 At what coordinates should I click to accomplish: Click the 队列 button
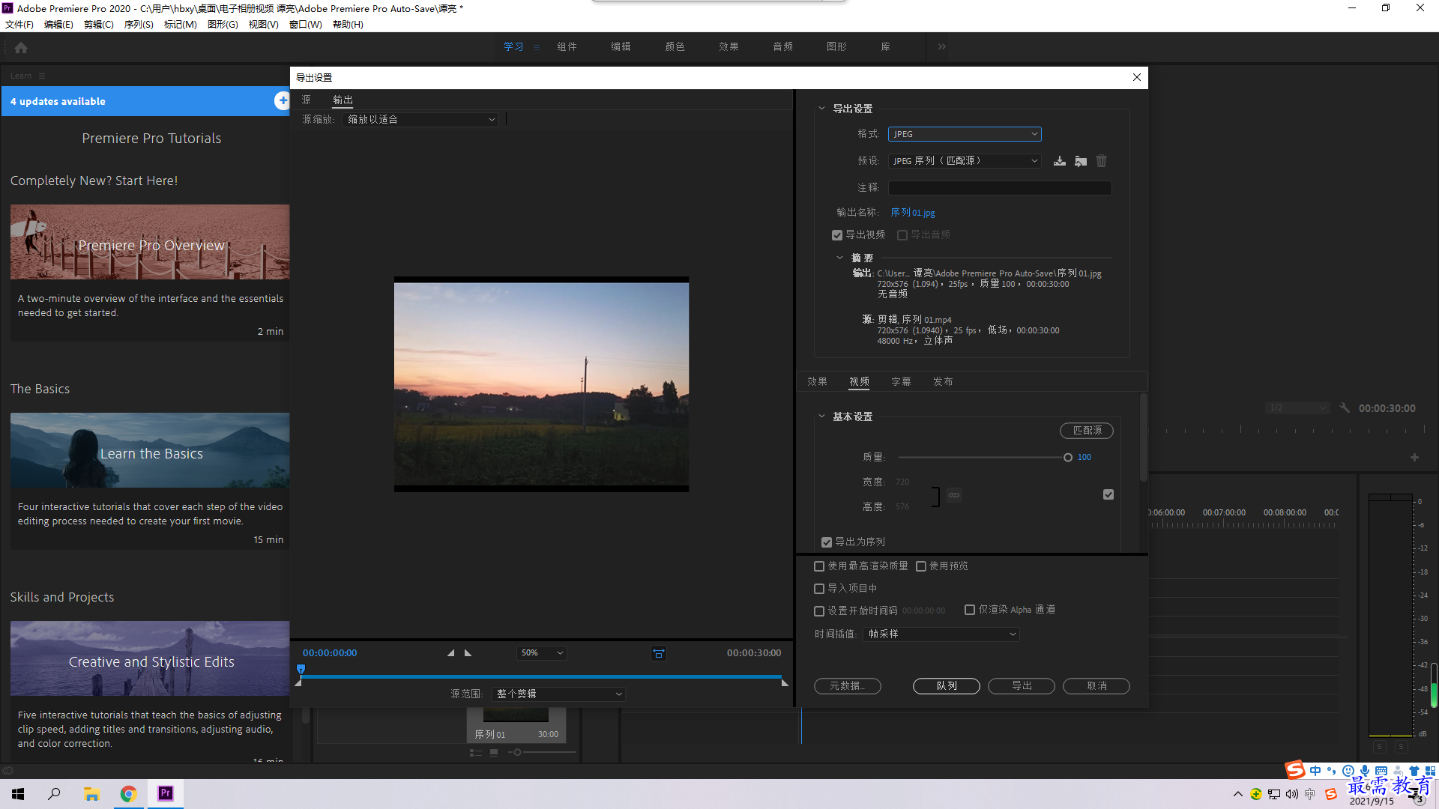pos(947,686)
